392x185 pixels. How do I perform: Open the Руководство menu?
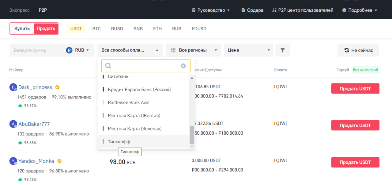coord(211,10)
